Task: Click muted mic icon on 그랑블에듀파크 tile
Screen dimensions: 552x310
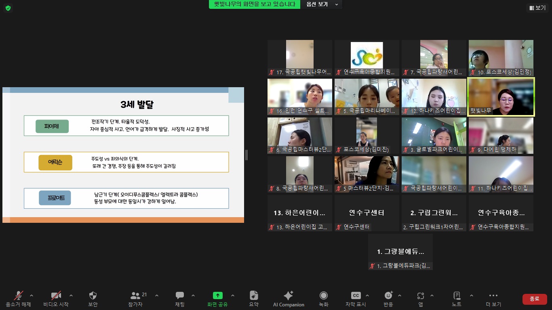Action: coord(372,266)
